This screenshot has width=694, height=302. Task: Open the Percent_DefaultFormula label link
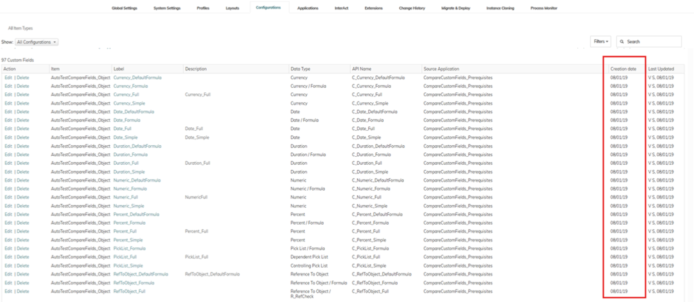tap(137, 214)
